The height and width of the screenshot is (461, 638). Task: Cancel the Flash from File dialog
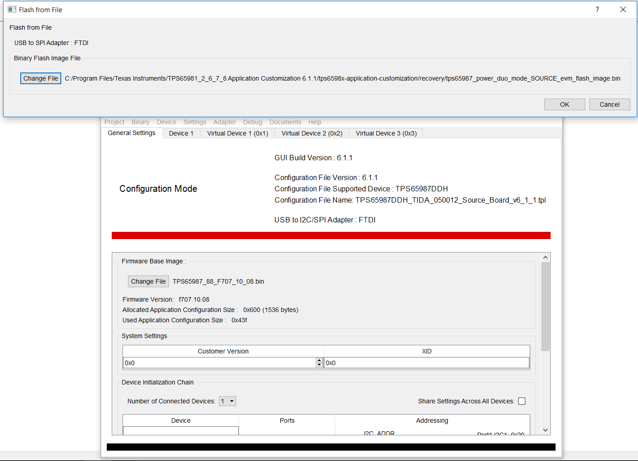[610, 104]
